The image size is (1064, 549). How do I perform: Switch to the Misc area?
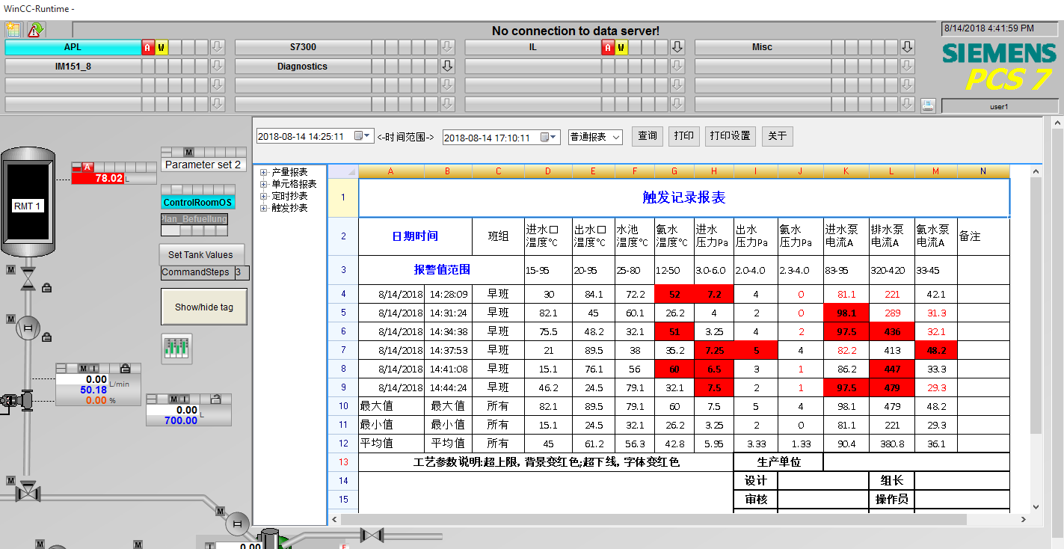761,47
